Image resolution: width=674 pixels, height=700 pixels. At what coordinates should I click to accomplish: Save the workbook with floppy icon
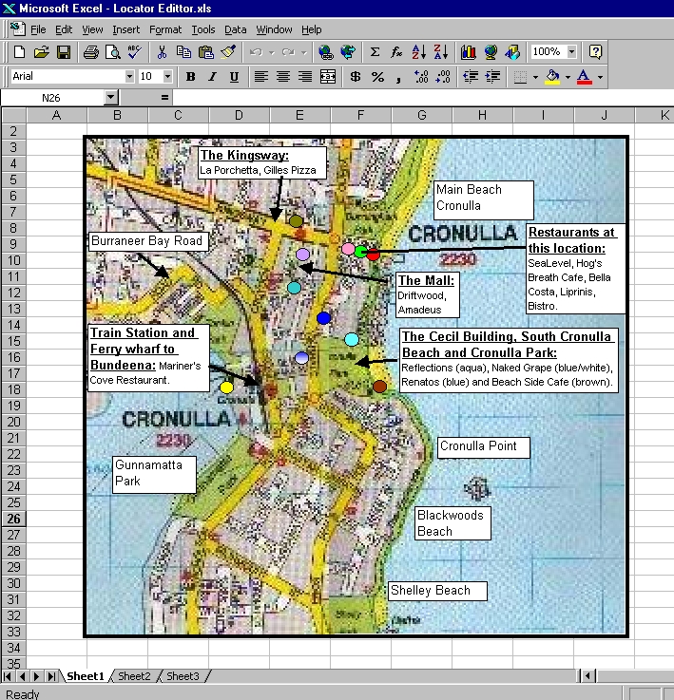pyautogui.click(x=64, y=52)
